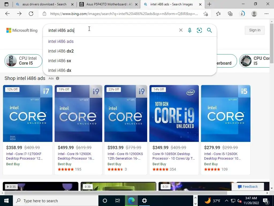Image resolution: width=274 pixels, height=206 pixels.
Task: Close the intel i486 ads tab
Action: click(200, 4)
